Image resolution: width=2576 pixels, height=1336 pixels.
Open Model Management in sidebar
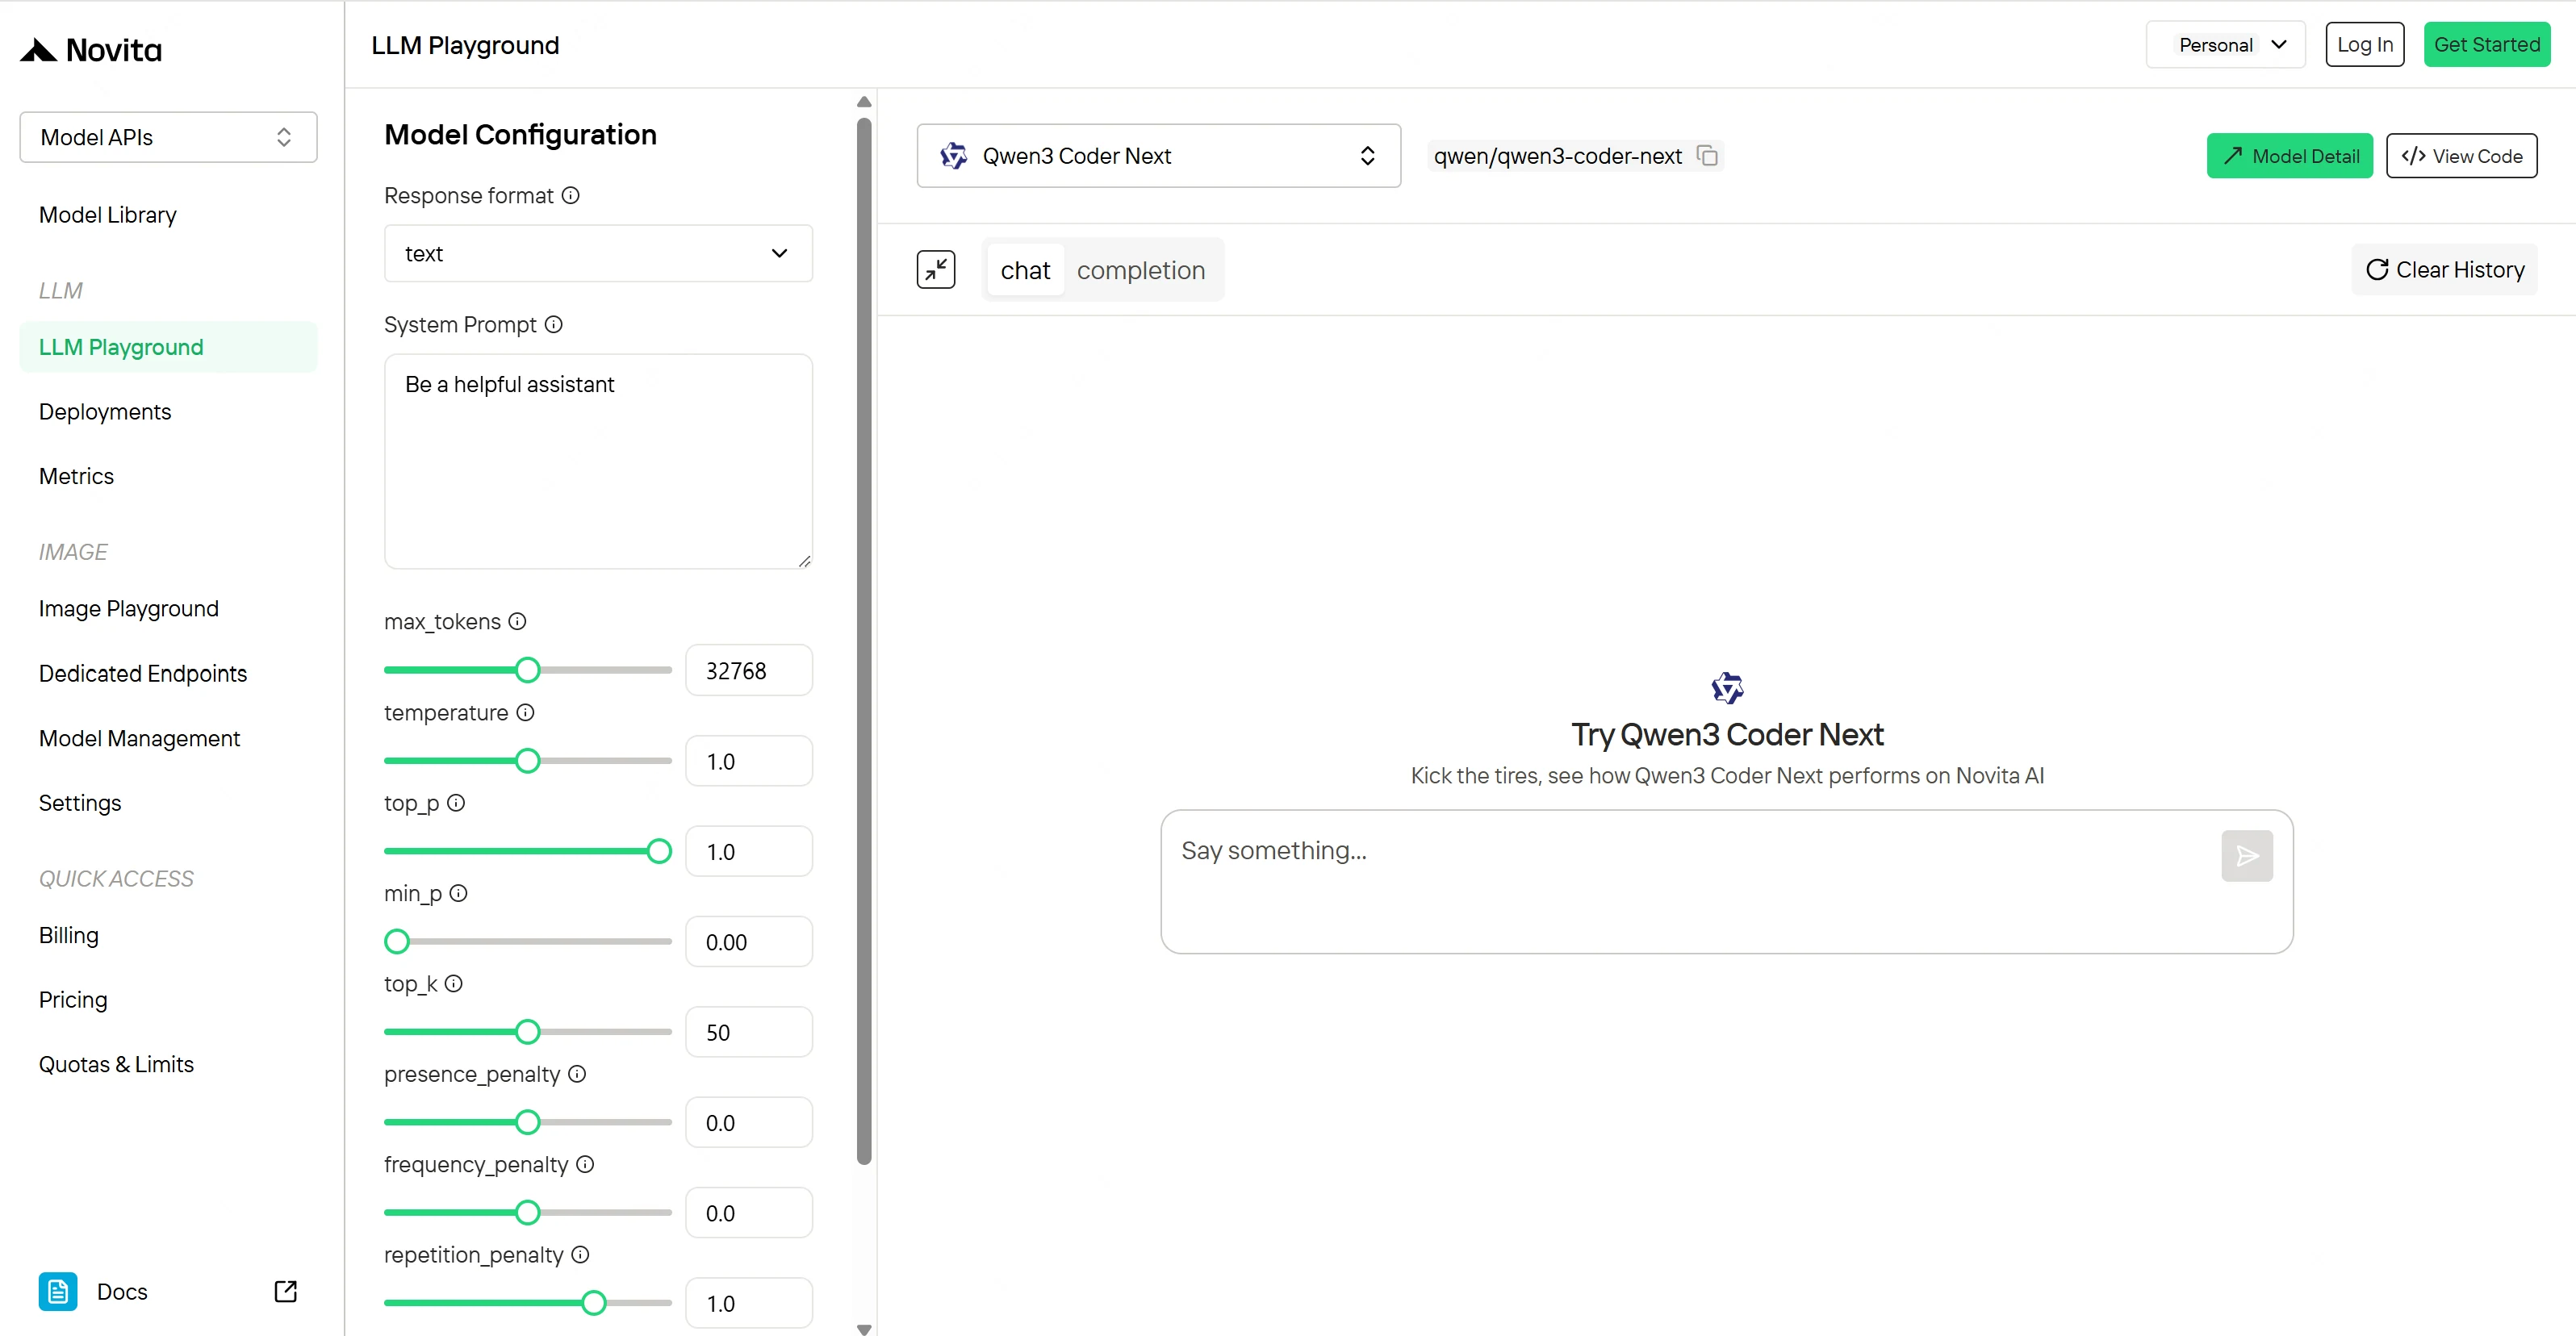(139, 739)
